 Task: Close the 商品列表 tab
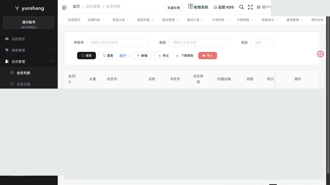[x=153, y=20]
